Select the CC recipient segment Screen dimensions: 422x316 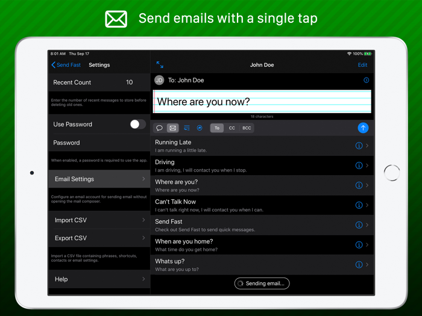pyautogui.click(x=231, y=128)
